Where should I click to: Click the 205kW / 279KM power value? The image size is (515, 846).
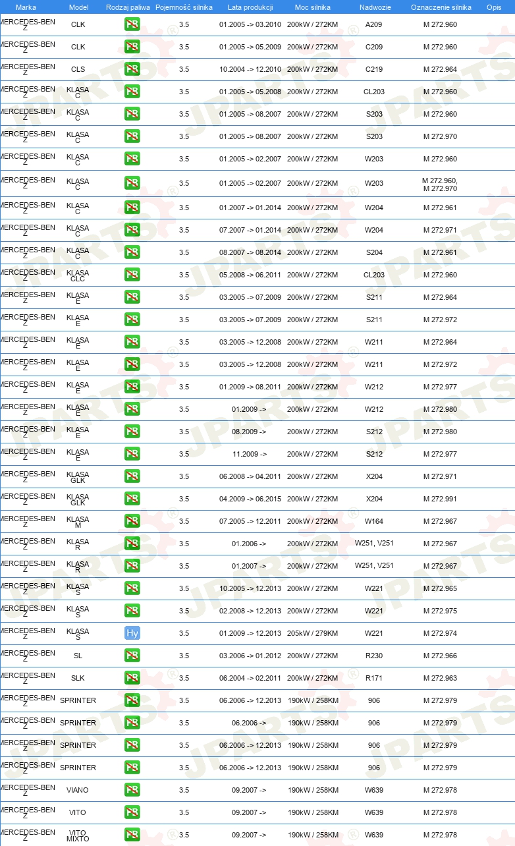[313, 633]
